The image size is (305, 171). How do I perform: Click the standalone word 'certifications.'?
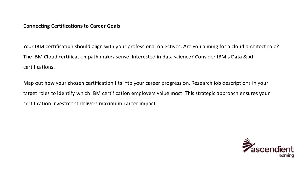point(39,67)
